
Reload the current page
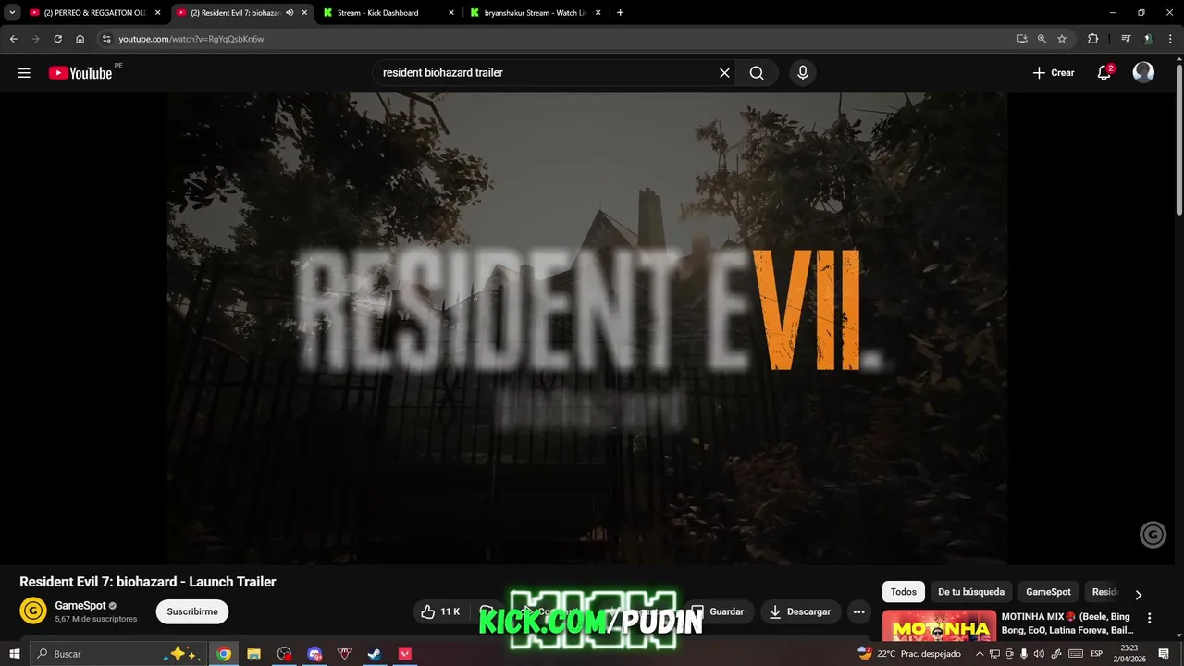57,39
